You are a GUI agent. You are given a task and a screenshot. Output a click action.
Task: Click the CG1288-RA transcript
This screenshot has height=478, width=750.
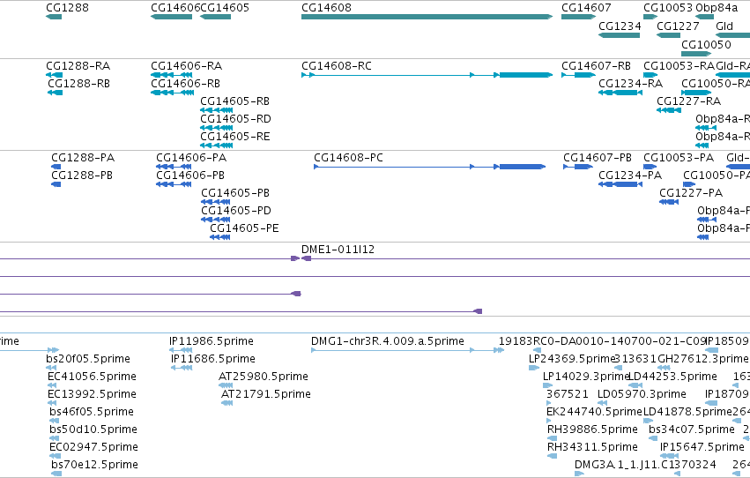click(x=54, y=75)
